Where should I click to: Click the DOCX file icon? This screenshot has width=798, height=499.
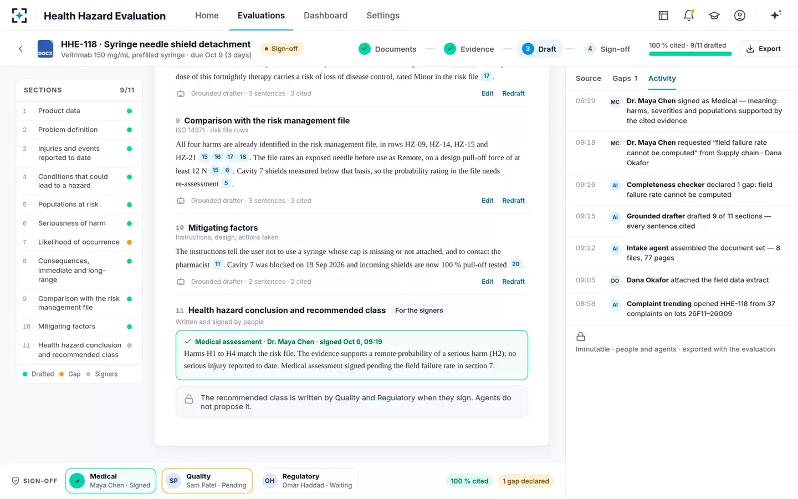pyautogui.click(x=45, y=49)
